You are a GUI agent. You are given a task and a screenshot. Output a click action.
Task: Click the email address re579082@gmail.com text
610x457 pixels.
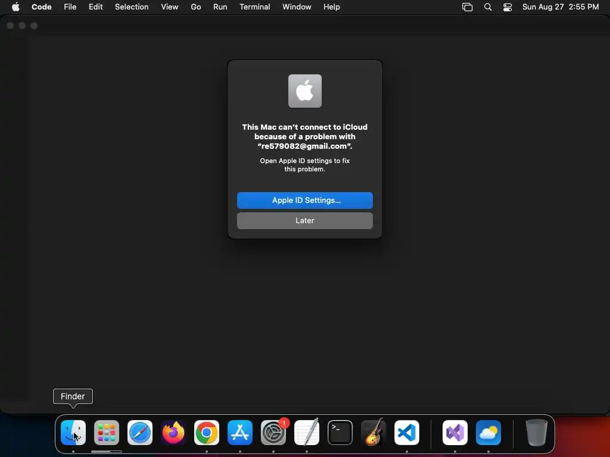click(x=304, y=146)
